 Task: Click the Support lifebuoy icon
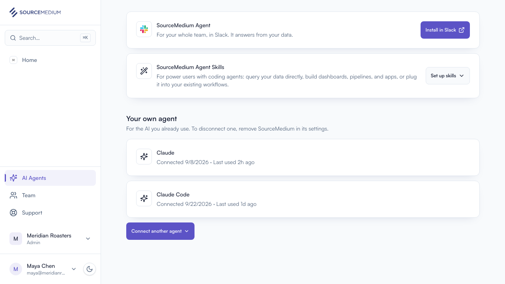pos(13,213)
